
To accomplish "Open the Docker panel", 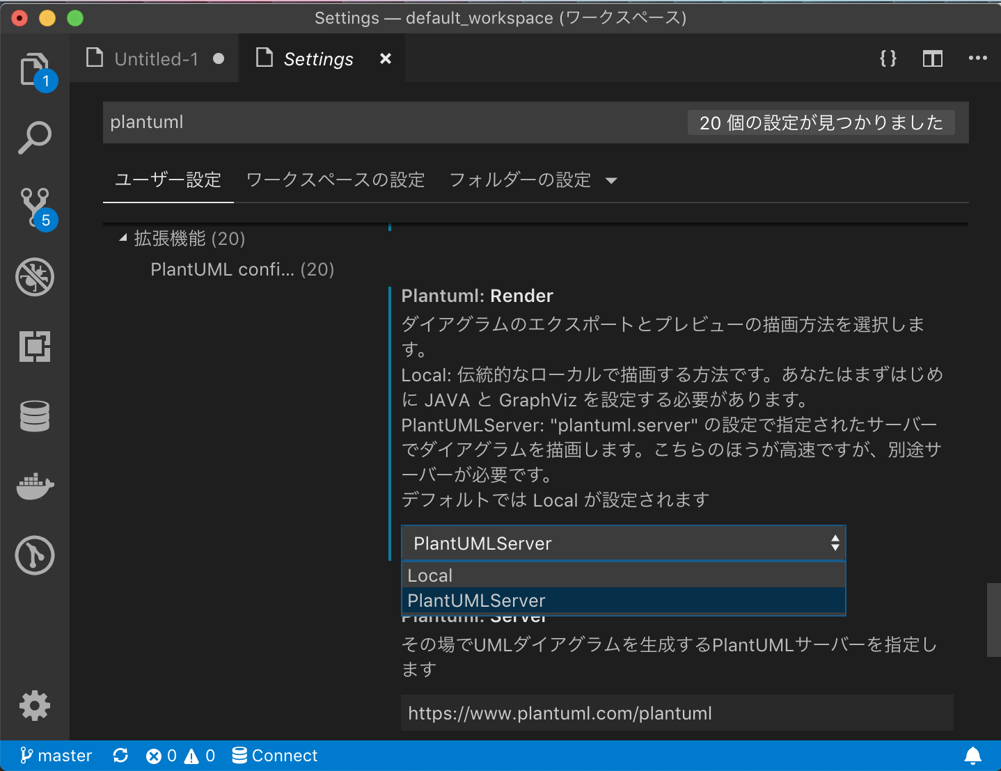I will tap(35, 486).
